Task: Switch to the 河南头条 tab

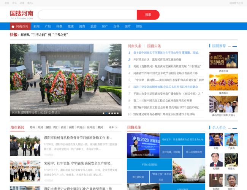Action: click(x=135, y=46)
